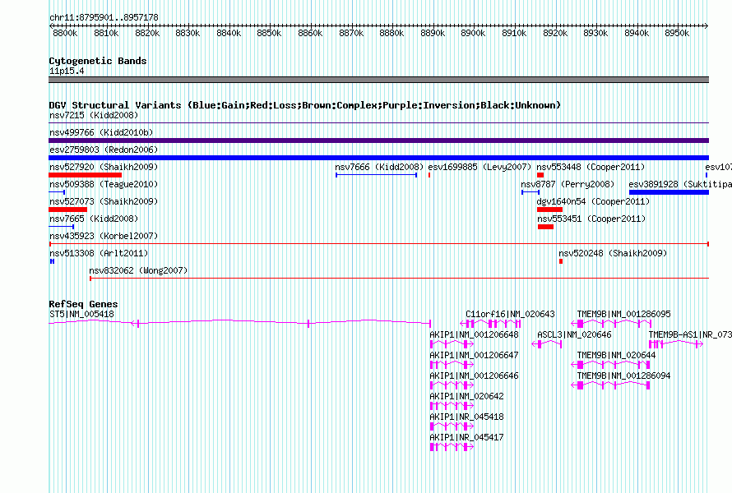Open transcript AKIP1|NM_001206648 label
The width and height of the screenshot is (732, 493).
[x=474, y=335]
